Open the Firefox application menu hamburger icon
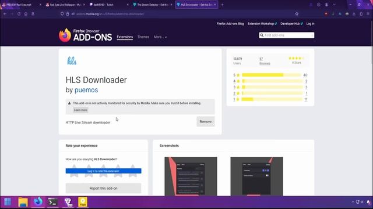The width and height of the screenshot is (373, 209). (x=368, y=14)
